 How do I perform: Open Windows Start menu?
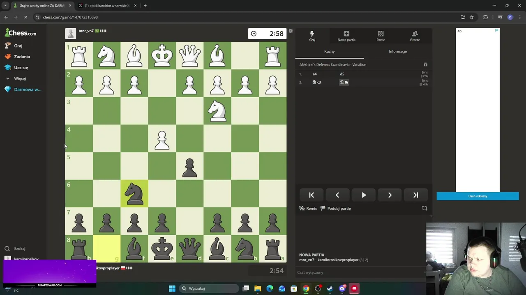(x=172, y=288)
